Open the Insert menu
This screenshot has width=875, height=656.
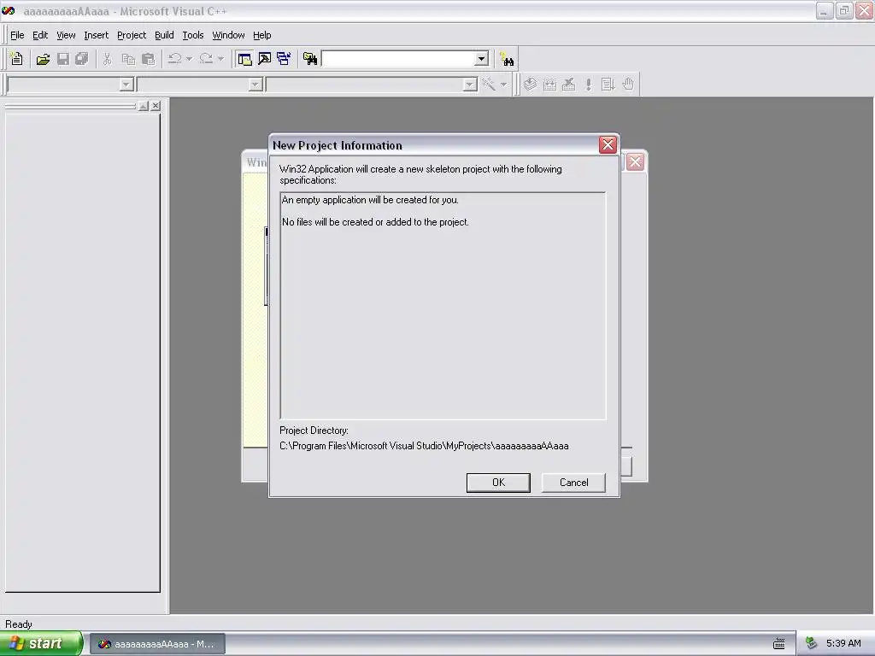coord(96,35)
